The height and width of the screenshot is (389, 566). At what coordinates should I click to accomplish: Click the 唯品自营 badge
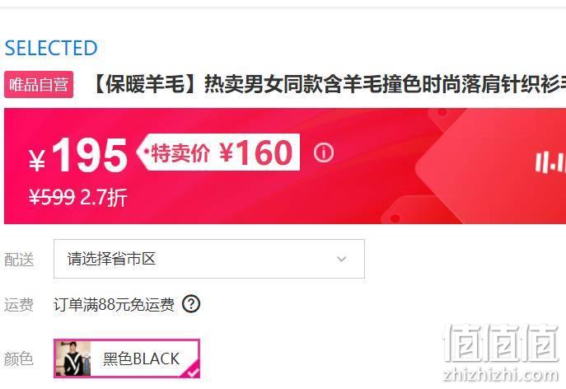coord(39,85)
